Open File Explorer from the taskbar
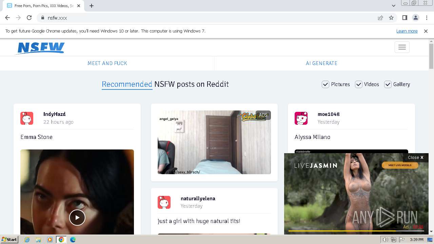 tap(38, 240)
